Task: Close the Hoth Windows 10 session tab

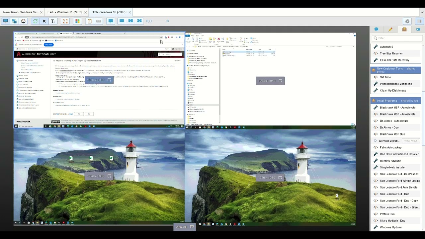Action: pyautogui.click(x=129, y=12)
